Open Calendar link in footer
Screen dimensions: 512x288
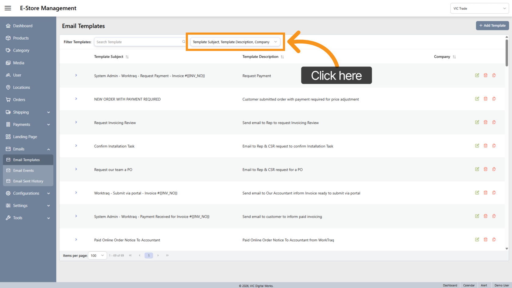[469, 285]
